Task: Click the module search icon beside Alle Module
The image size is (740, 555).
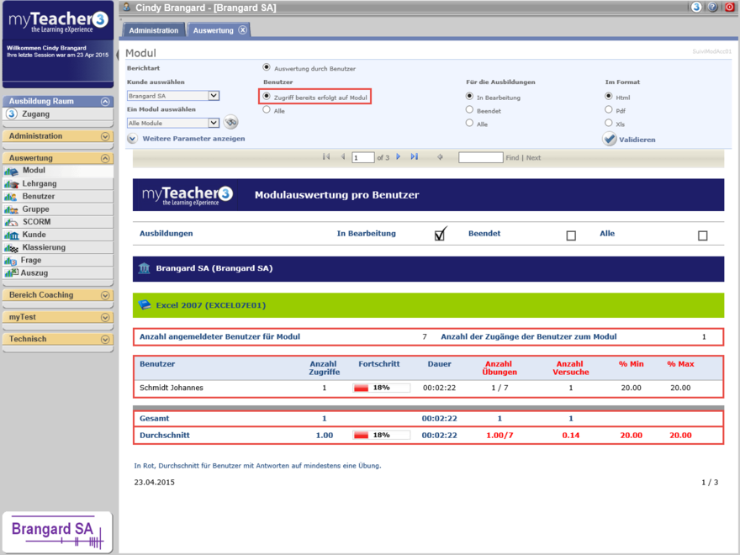Action: click(x=230, y=123)
